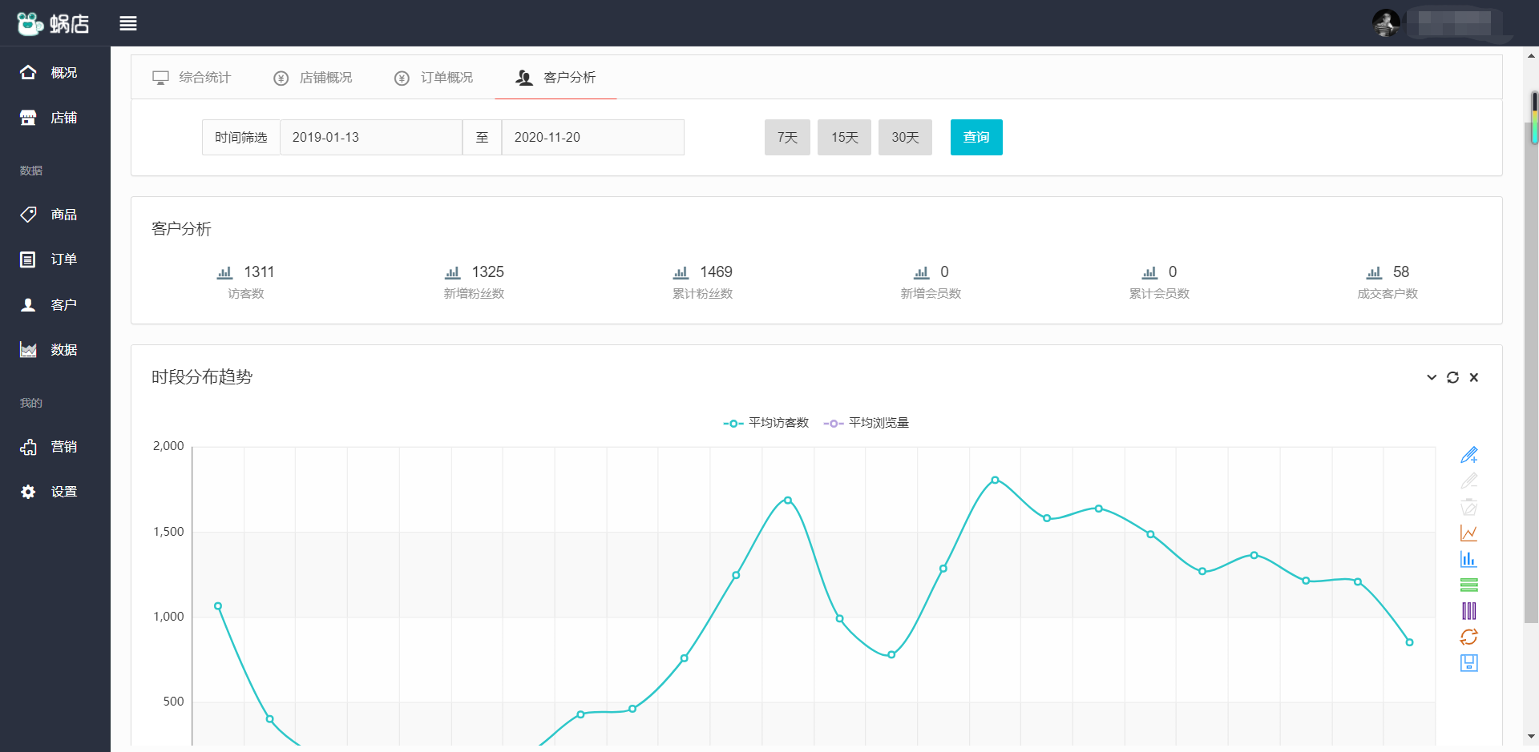Toggle 平均访客数 legend series
This screenshot has height=752, width=1539.
pos(766,423)
